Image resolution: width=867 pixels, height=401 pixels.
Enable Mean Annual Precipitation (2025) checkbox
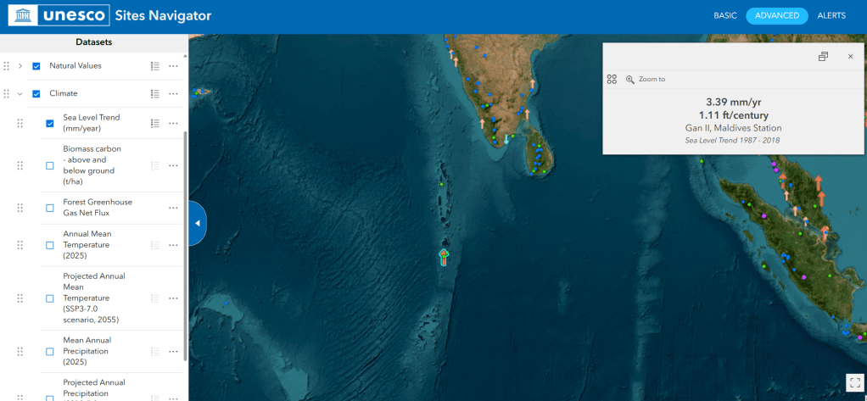[x=50, y=351]
